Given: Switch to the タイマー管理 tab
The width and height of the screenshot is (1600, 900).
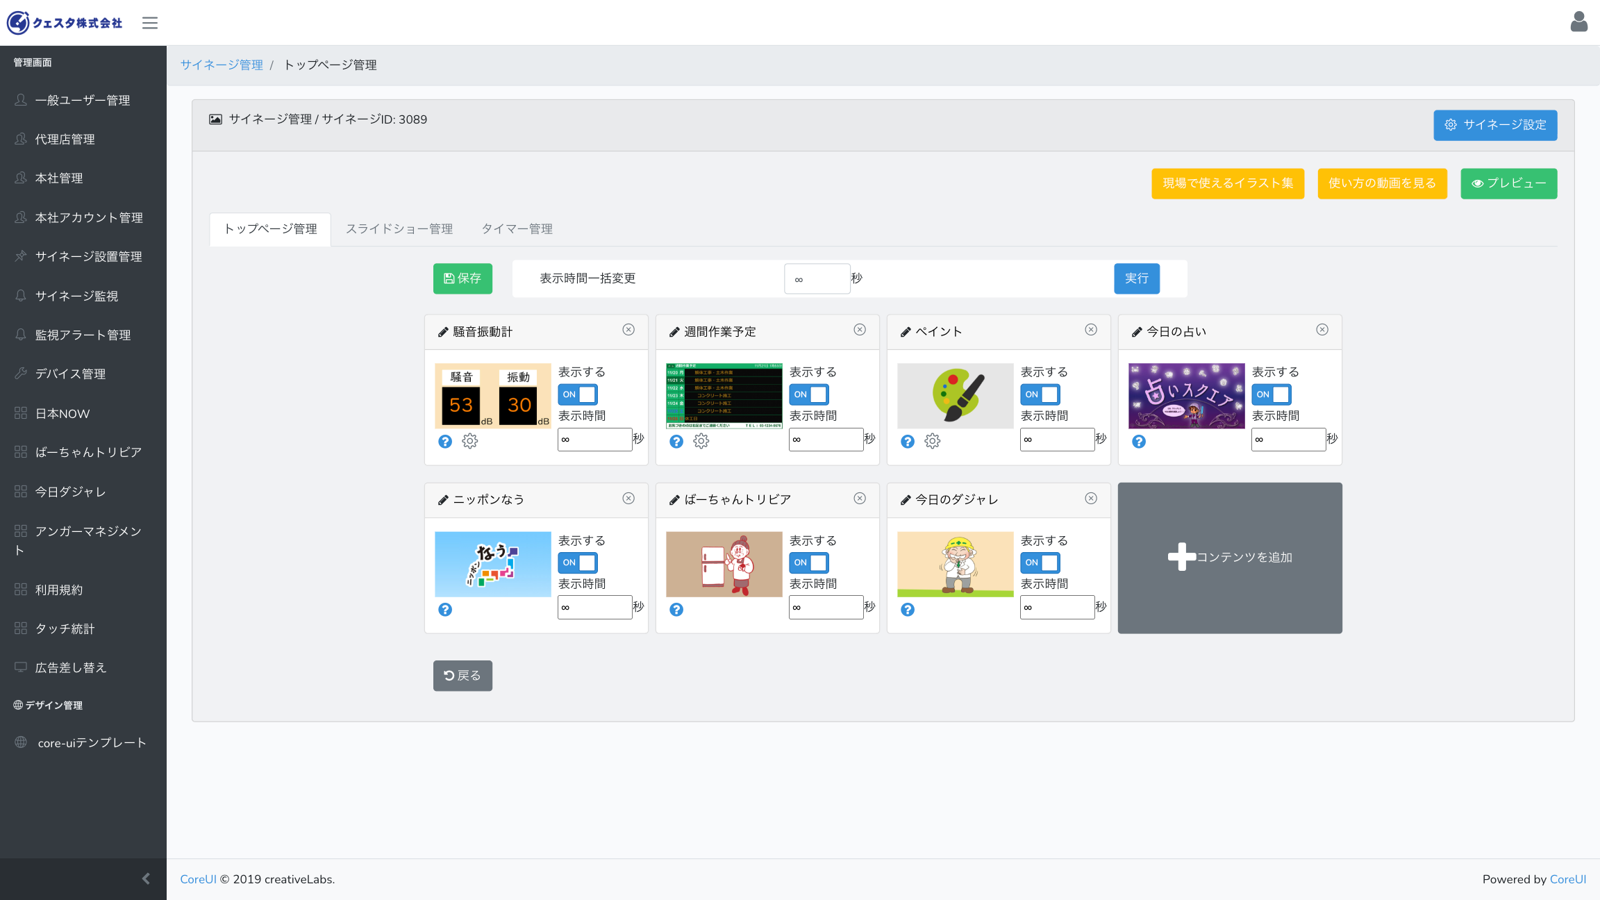Looking at the screenshot, I should coord(517,229).
